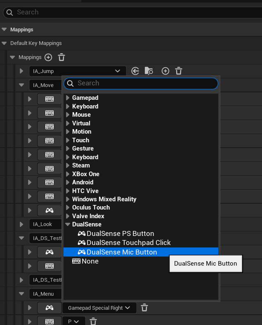Image resolution: width=262 pixels, height=325 pixels.
Task: Add a new mapping with plus icon beside Mappings
Action: pos(48,57)
